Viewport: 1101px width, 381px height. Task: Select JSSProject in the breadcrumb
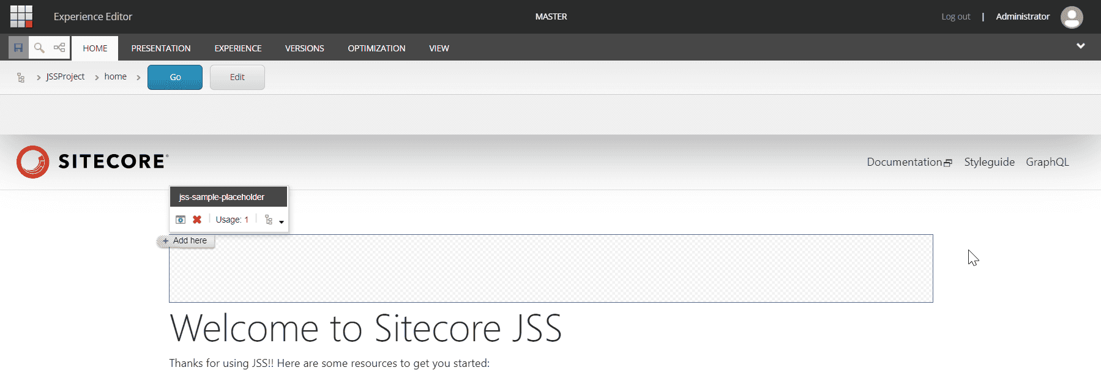[65, 76]
